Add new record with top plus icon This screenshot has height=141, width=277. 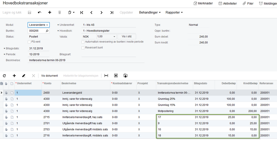[x=50, y=12]
